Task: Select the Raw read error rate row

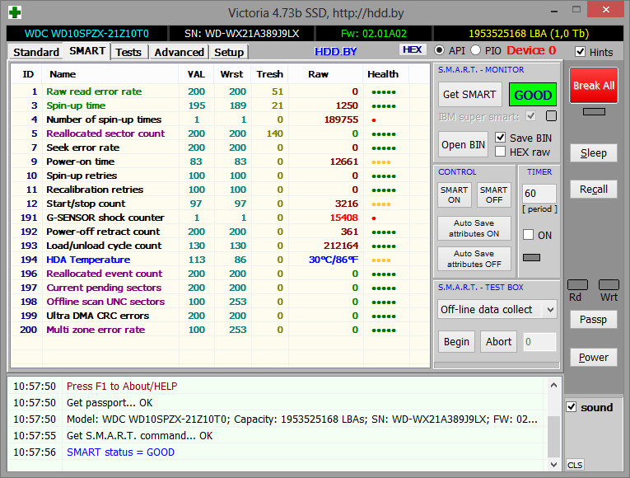Action: click(220, 91)
